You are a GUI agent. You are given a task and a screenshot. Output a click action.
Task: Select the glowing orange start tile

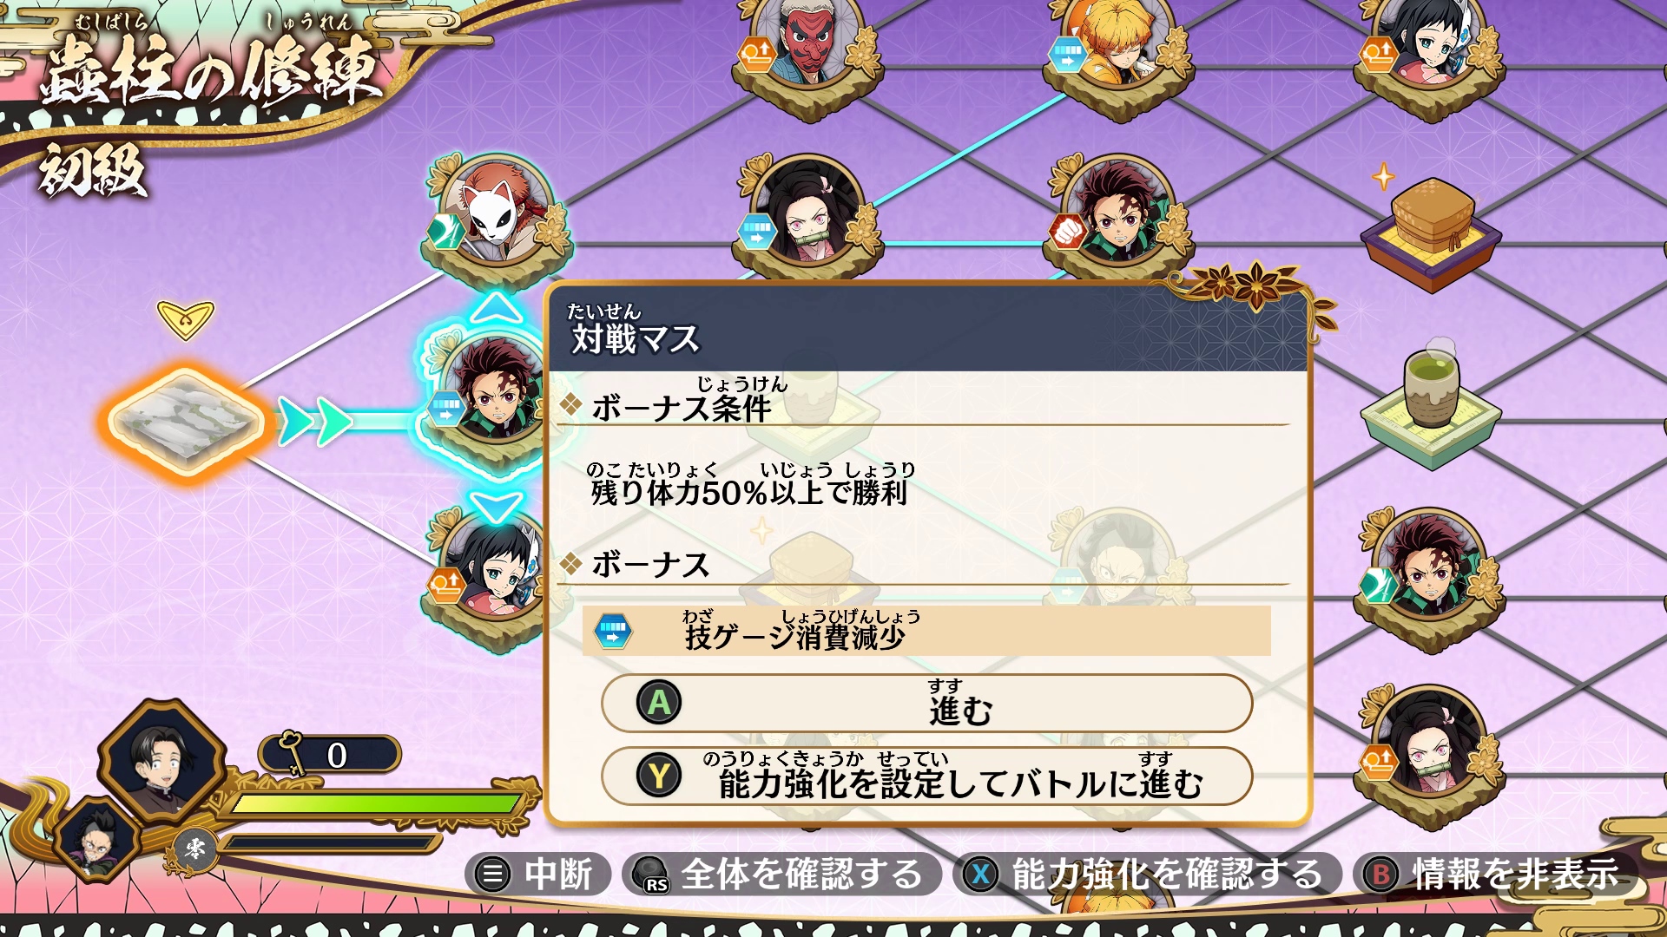(x=186, y=423)
